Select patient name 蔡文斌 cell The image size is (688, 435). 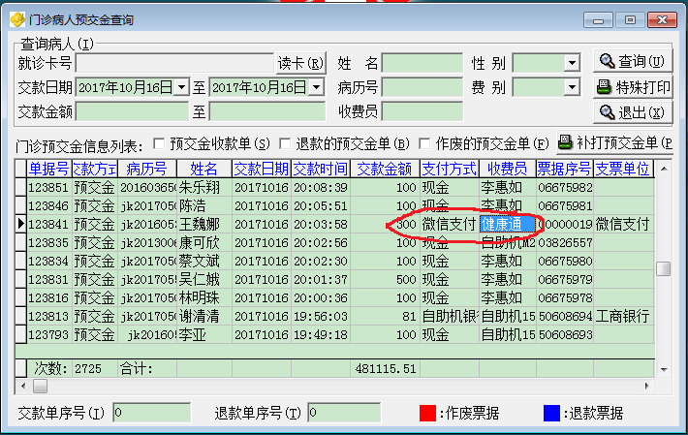[x=204, y=262]
